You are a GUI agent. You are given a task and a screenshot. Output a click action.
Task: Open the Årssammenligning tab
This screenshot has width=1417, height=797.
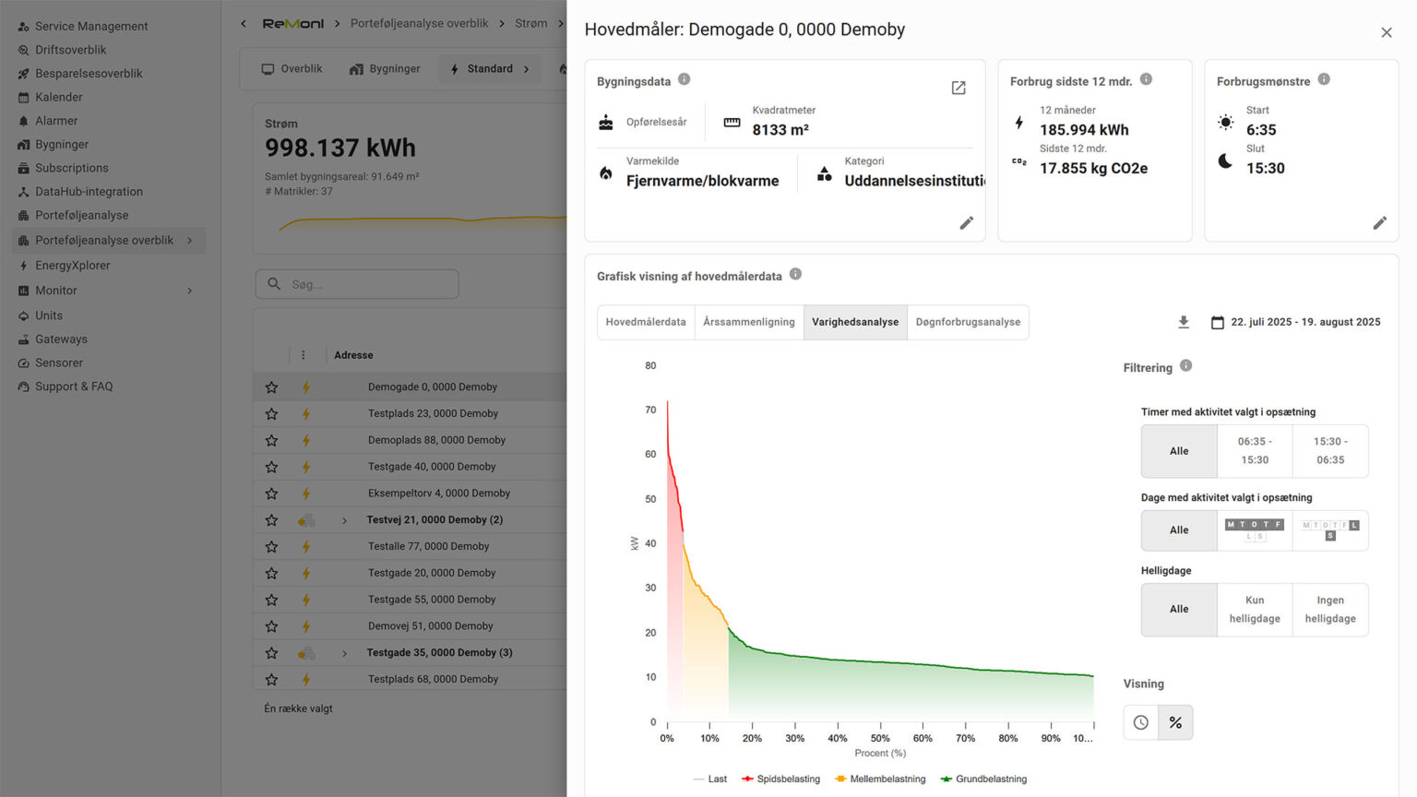point(748,322)
